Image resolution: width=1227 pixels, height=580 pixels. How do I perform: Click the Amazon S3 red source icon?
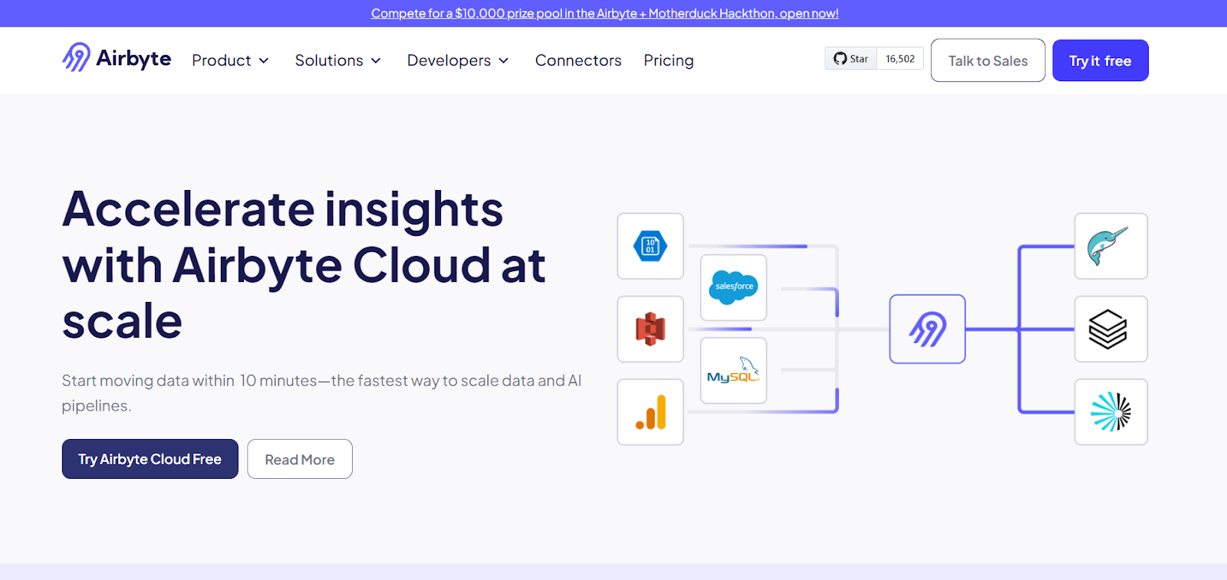(x=650, y=329)
